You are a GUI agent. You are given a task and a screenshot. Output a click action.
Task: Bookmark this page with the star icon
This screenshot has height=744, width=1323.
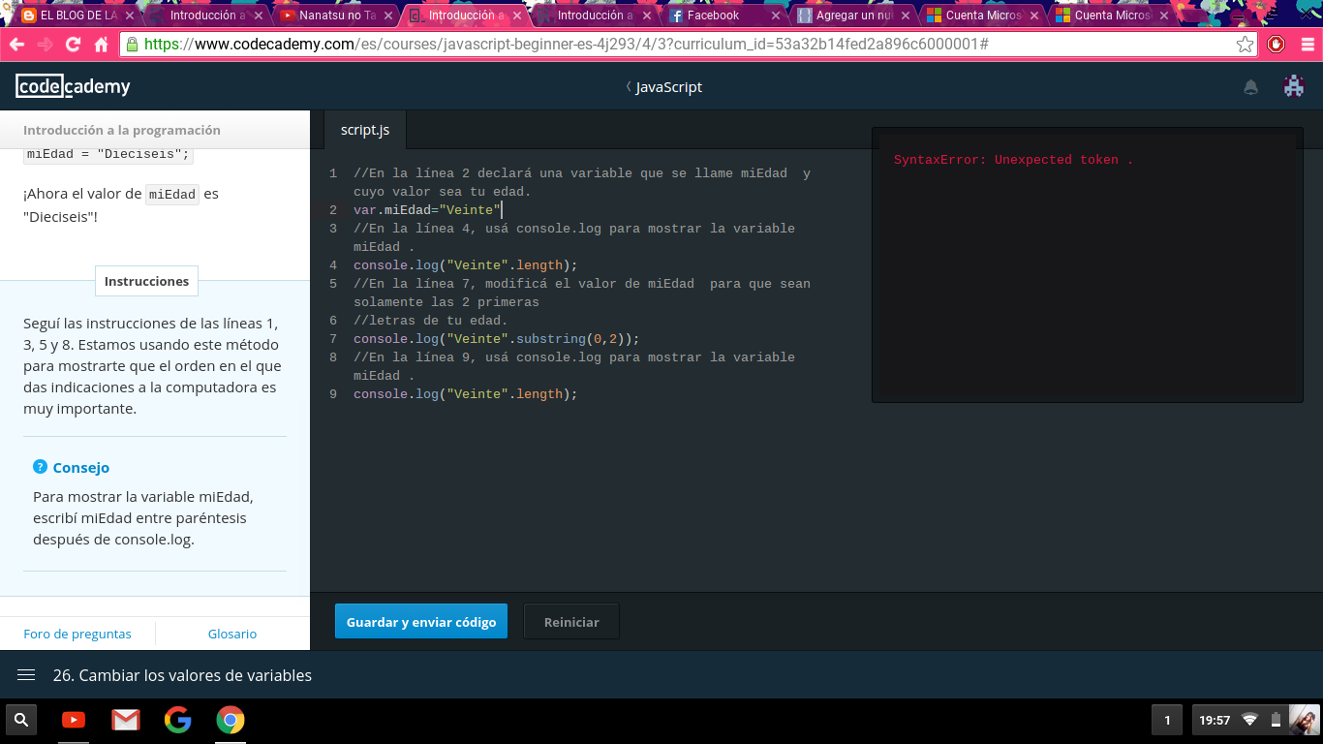point(1245,45)
